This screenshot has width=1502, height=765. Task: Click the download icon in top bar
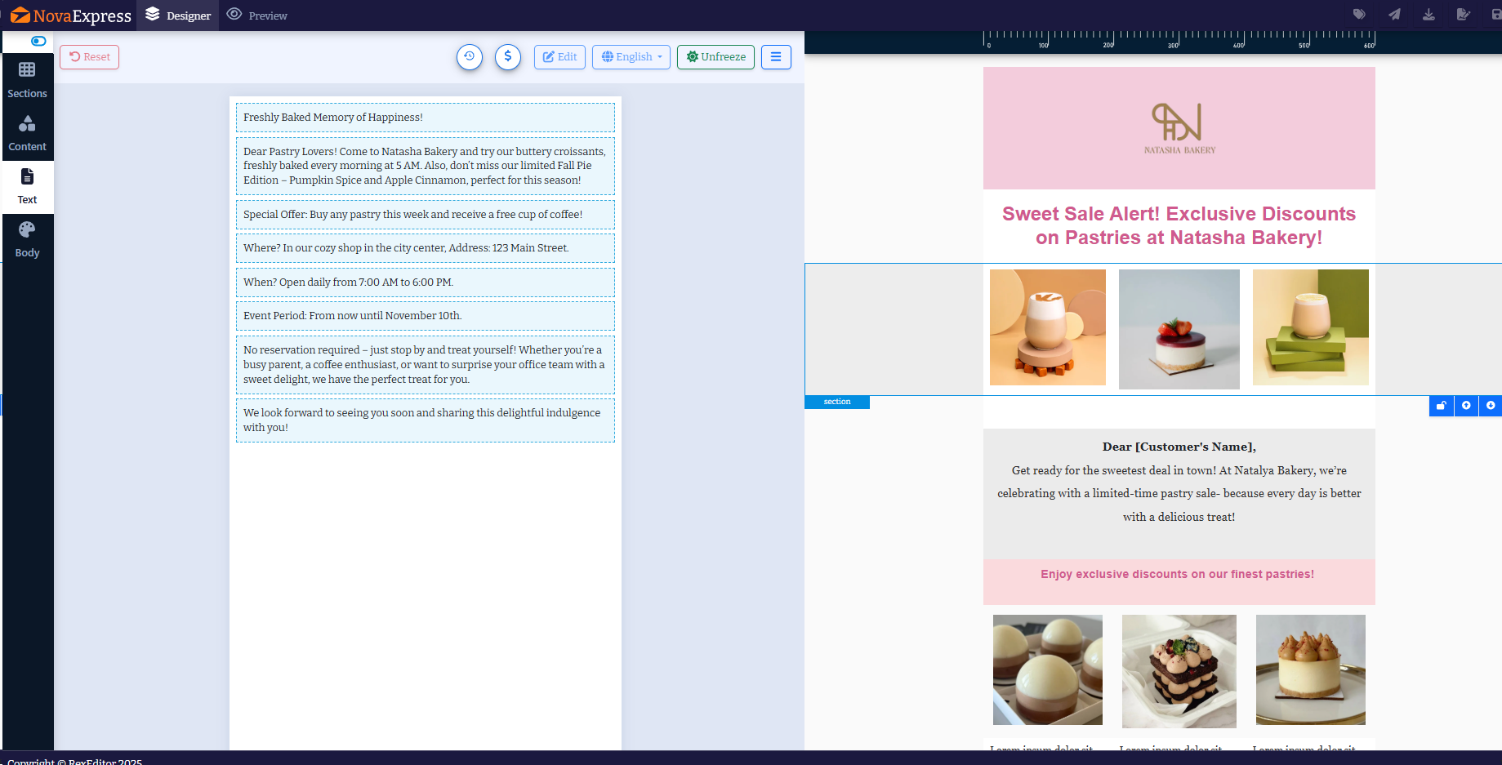pyautogui.click(x=1428, y=15)
